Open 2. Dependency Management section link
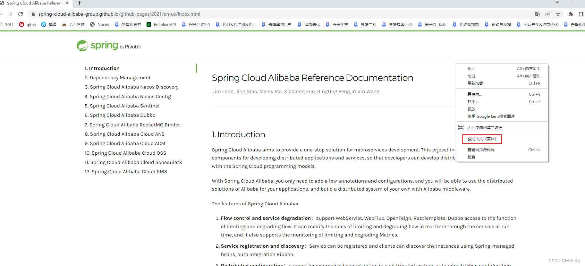 pos(117,78)
